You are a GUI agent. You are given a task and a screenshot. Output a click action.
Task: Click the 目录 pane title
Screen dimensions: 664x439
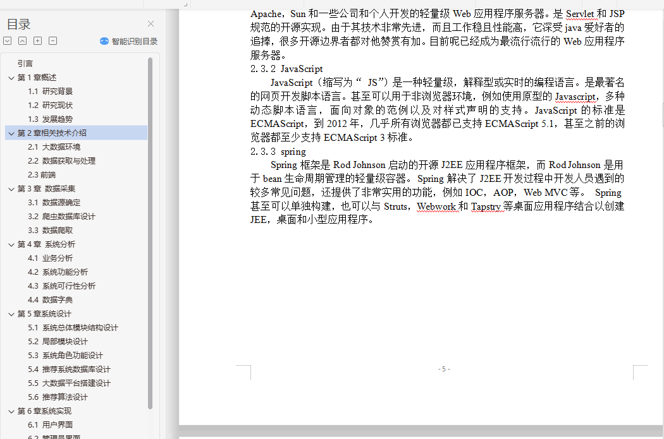point(19,25)
